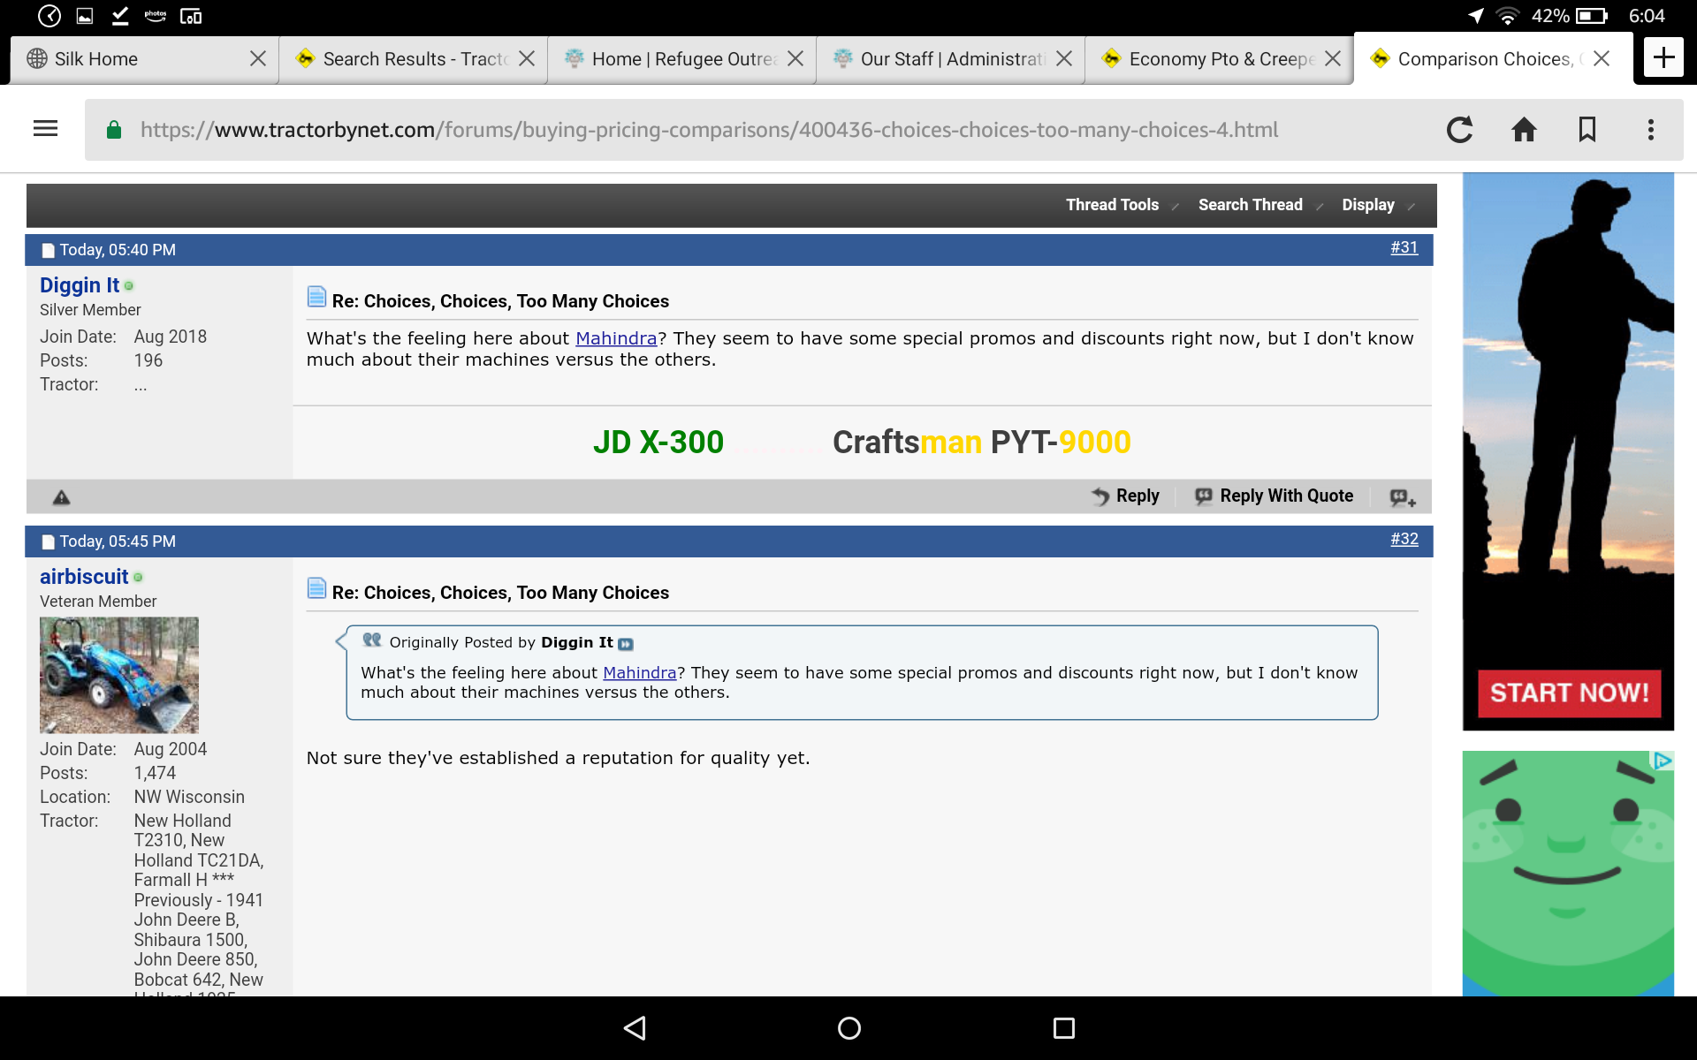Click the rancher silhouette advertisement
The image size is (1697, 1060).
pos(1568,451)
